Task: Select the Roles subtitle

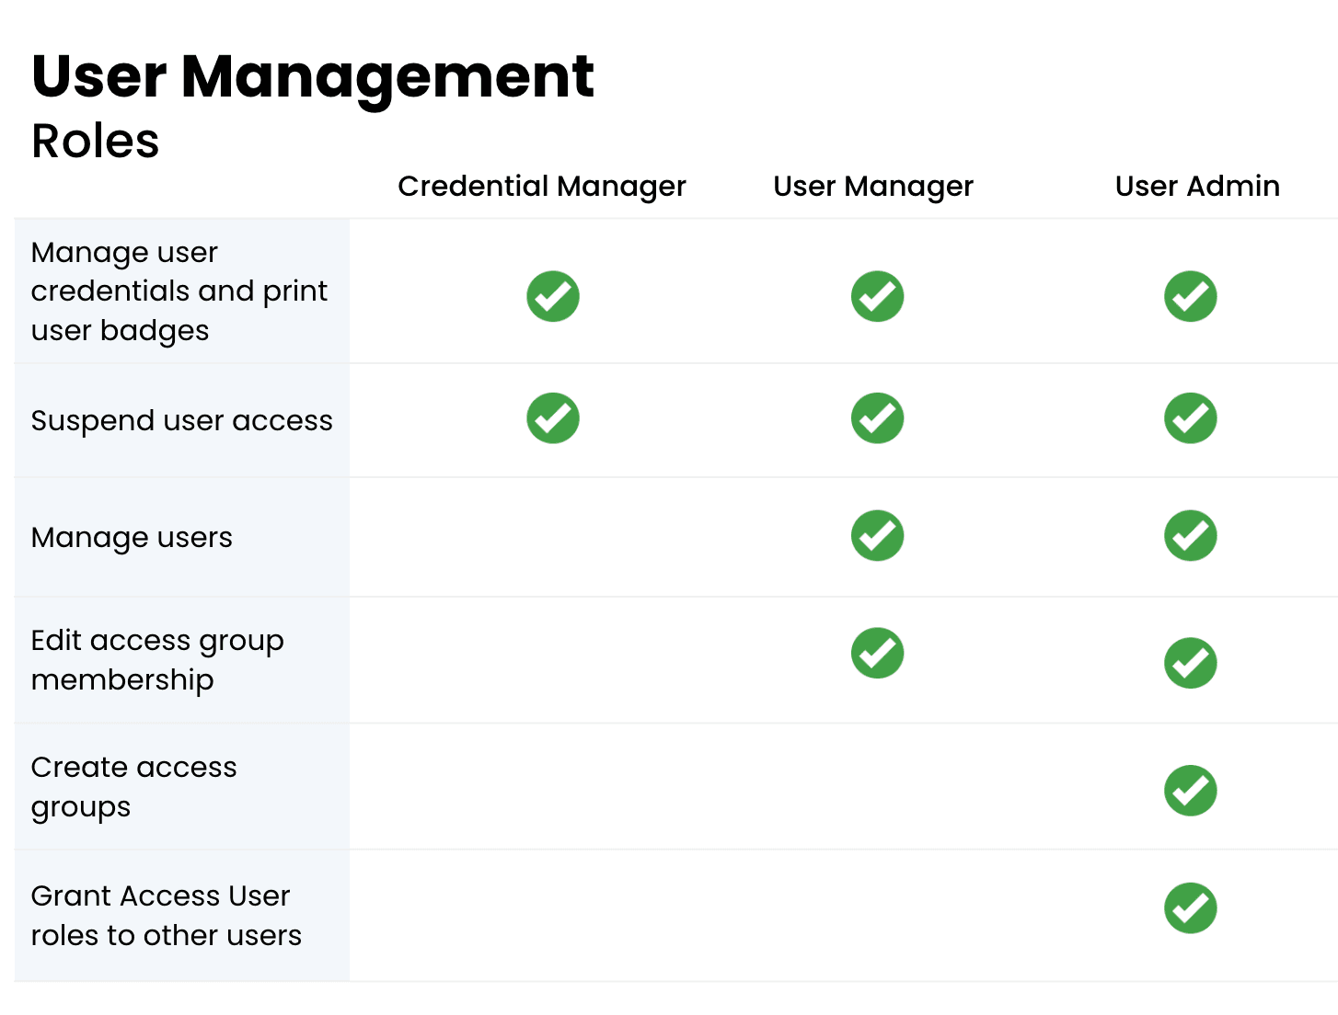Action: (94, 141)
